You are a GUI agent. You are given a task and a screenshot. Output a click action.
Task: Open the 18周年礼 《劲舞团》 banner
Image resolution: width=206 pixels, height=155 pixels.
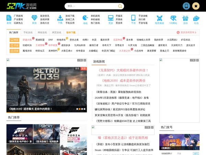coord(179,142)
